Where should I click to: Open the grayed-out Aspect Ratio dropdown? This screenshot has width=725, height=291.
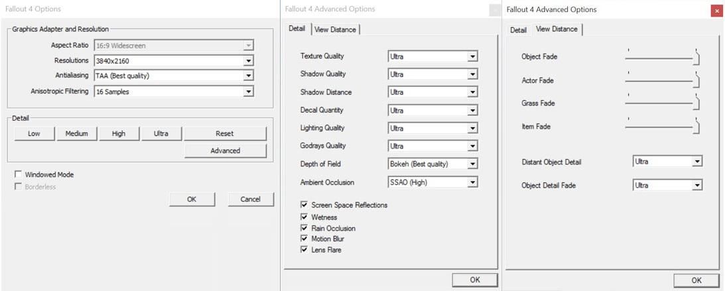click(174, 45)
